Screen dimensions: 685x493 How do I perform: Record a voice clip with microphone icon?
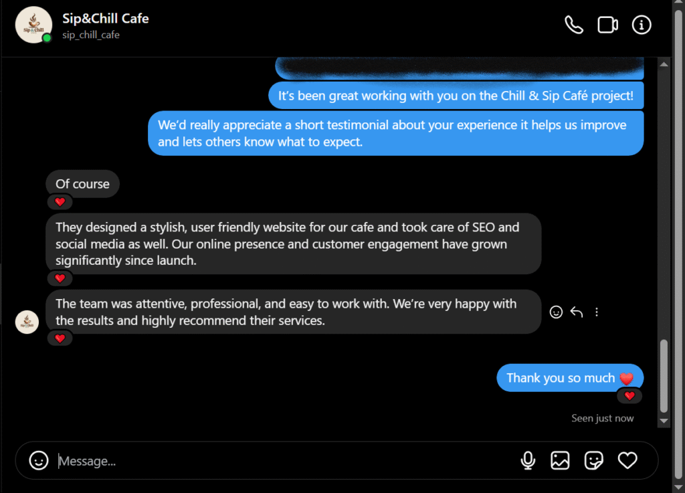pyautogui.click(x=528, y=460)
